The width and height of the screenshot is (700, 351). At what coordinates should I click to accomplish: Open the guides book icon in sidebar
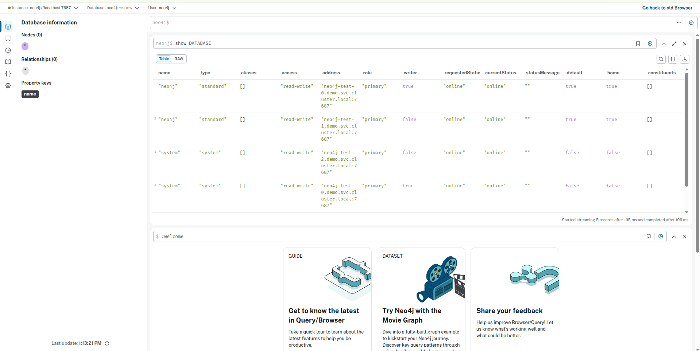pos(8,62)
